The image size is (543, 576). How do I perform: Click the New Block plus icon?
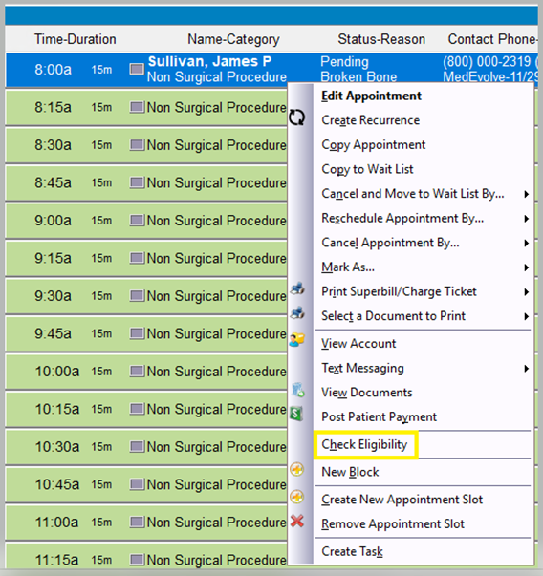click(296, 469)
